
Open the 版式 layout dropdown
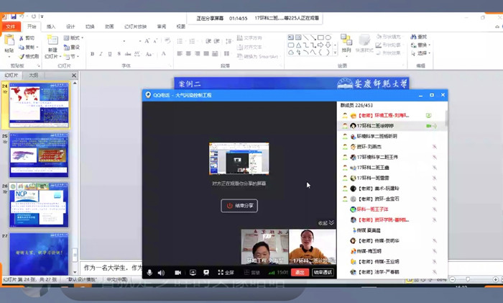73,38
